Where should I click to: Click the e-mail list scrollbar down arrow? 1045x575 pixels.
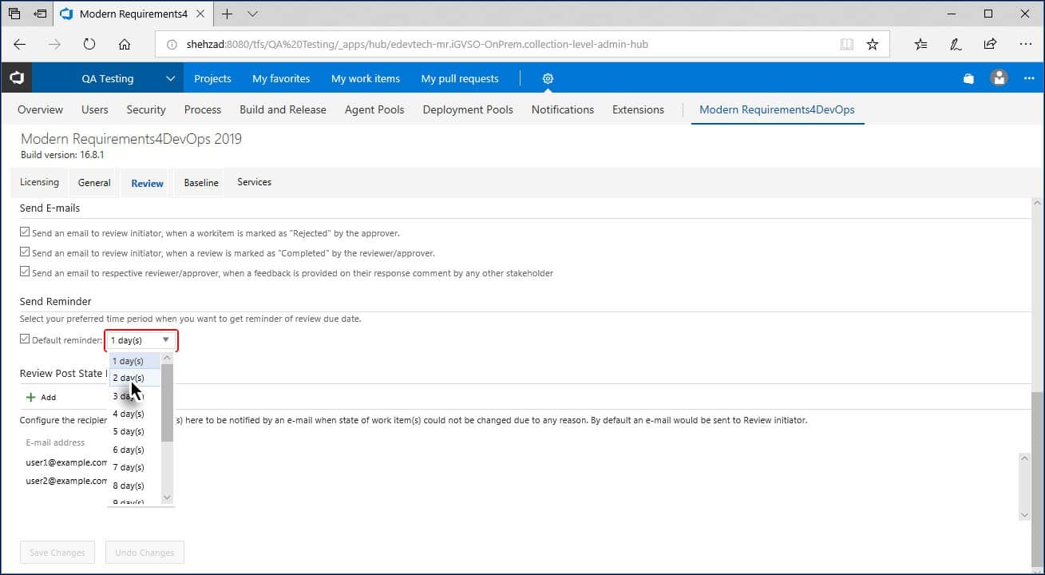click(1025, 516)
